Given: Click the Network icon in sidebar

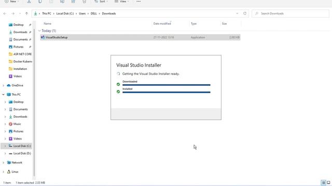Looking at the screenshot, I should point(9,163).
